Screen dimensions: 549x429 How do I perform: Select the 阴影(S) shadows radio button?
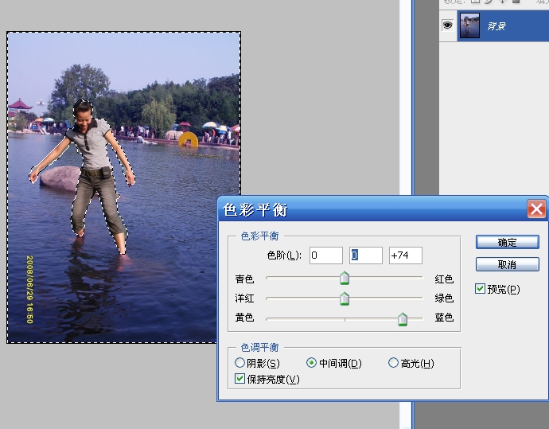point(239,363)
